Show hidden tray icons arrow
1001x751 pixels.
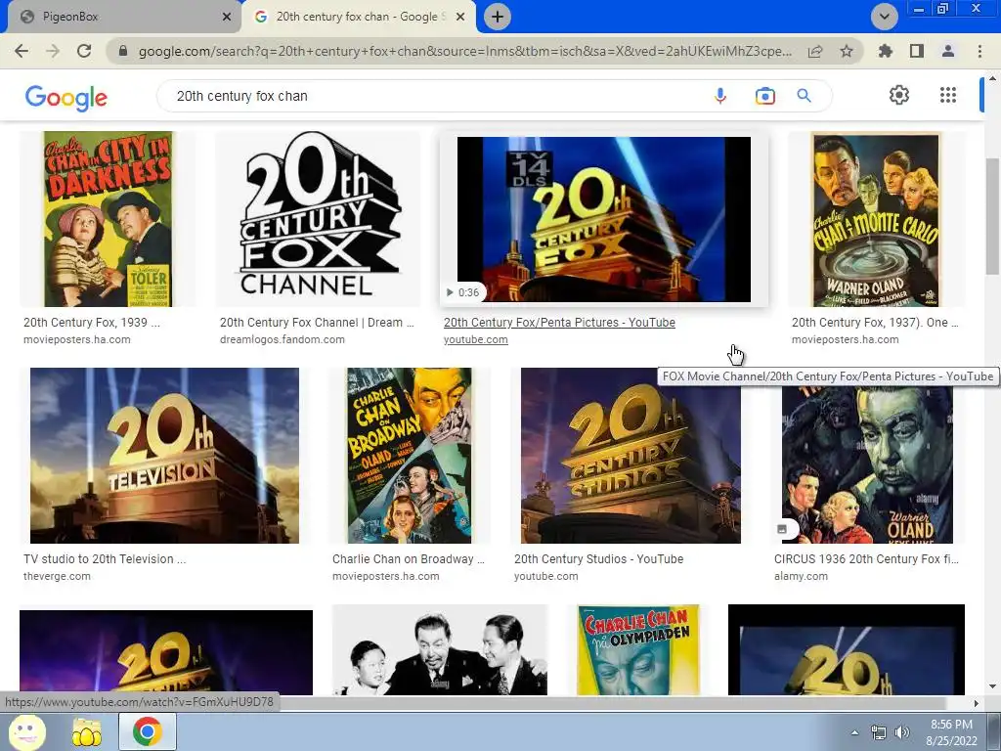pyautogui.click(x=854, y=732)
